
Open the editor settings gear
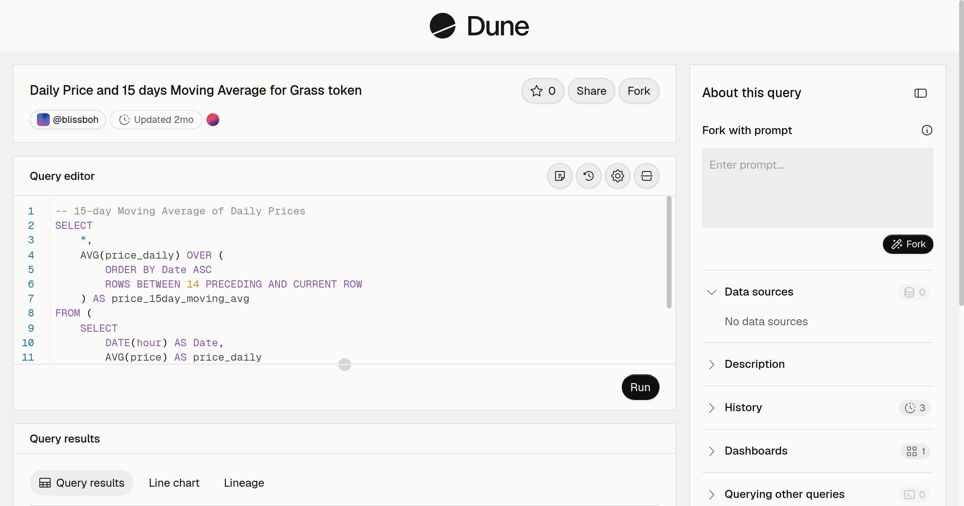pyautogui.click(x=617, y=176)
